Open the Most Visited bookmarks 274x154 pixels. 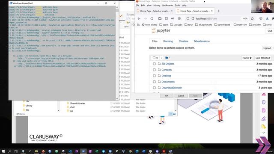pyautogui.click(x=149, y=25)
